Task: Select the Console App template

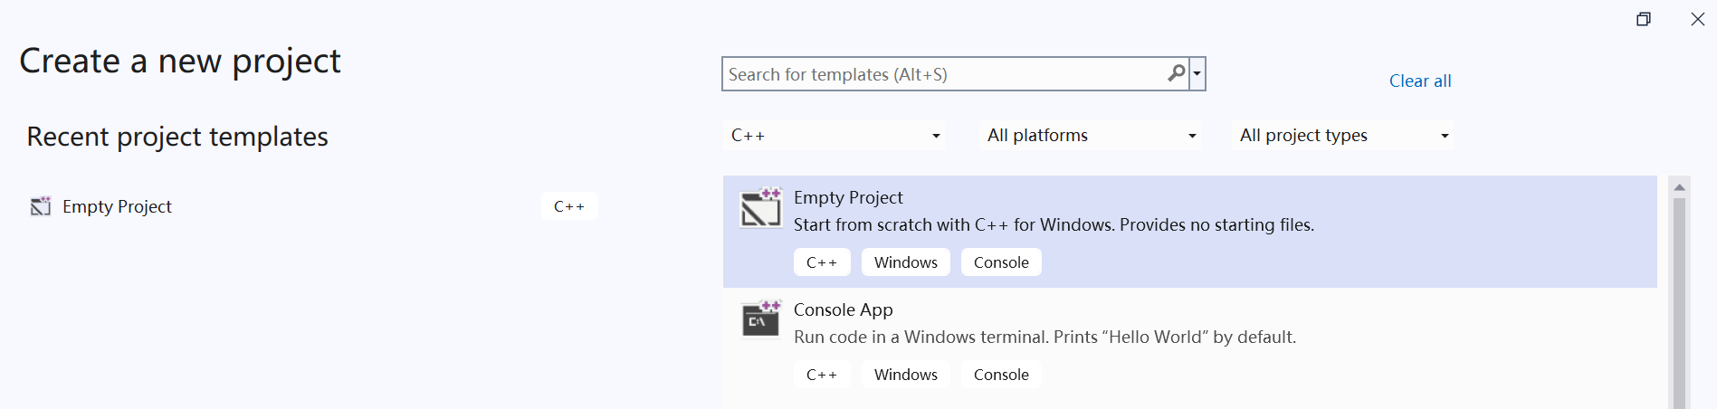Action: coord(843,309)
